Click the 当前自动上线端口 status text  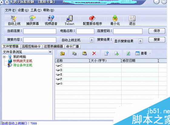pos(19,123)
